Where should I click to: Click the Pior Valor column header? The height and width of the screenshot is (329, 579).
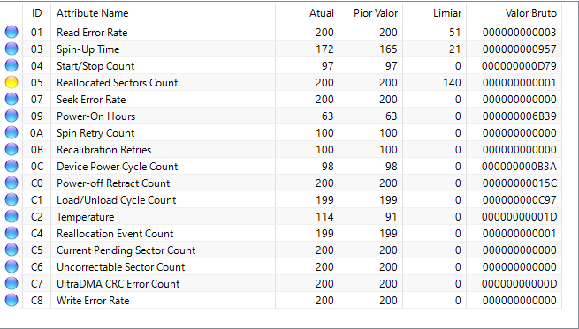pos(370,13)
